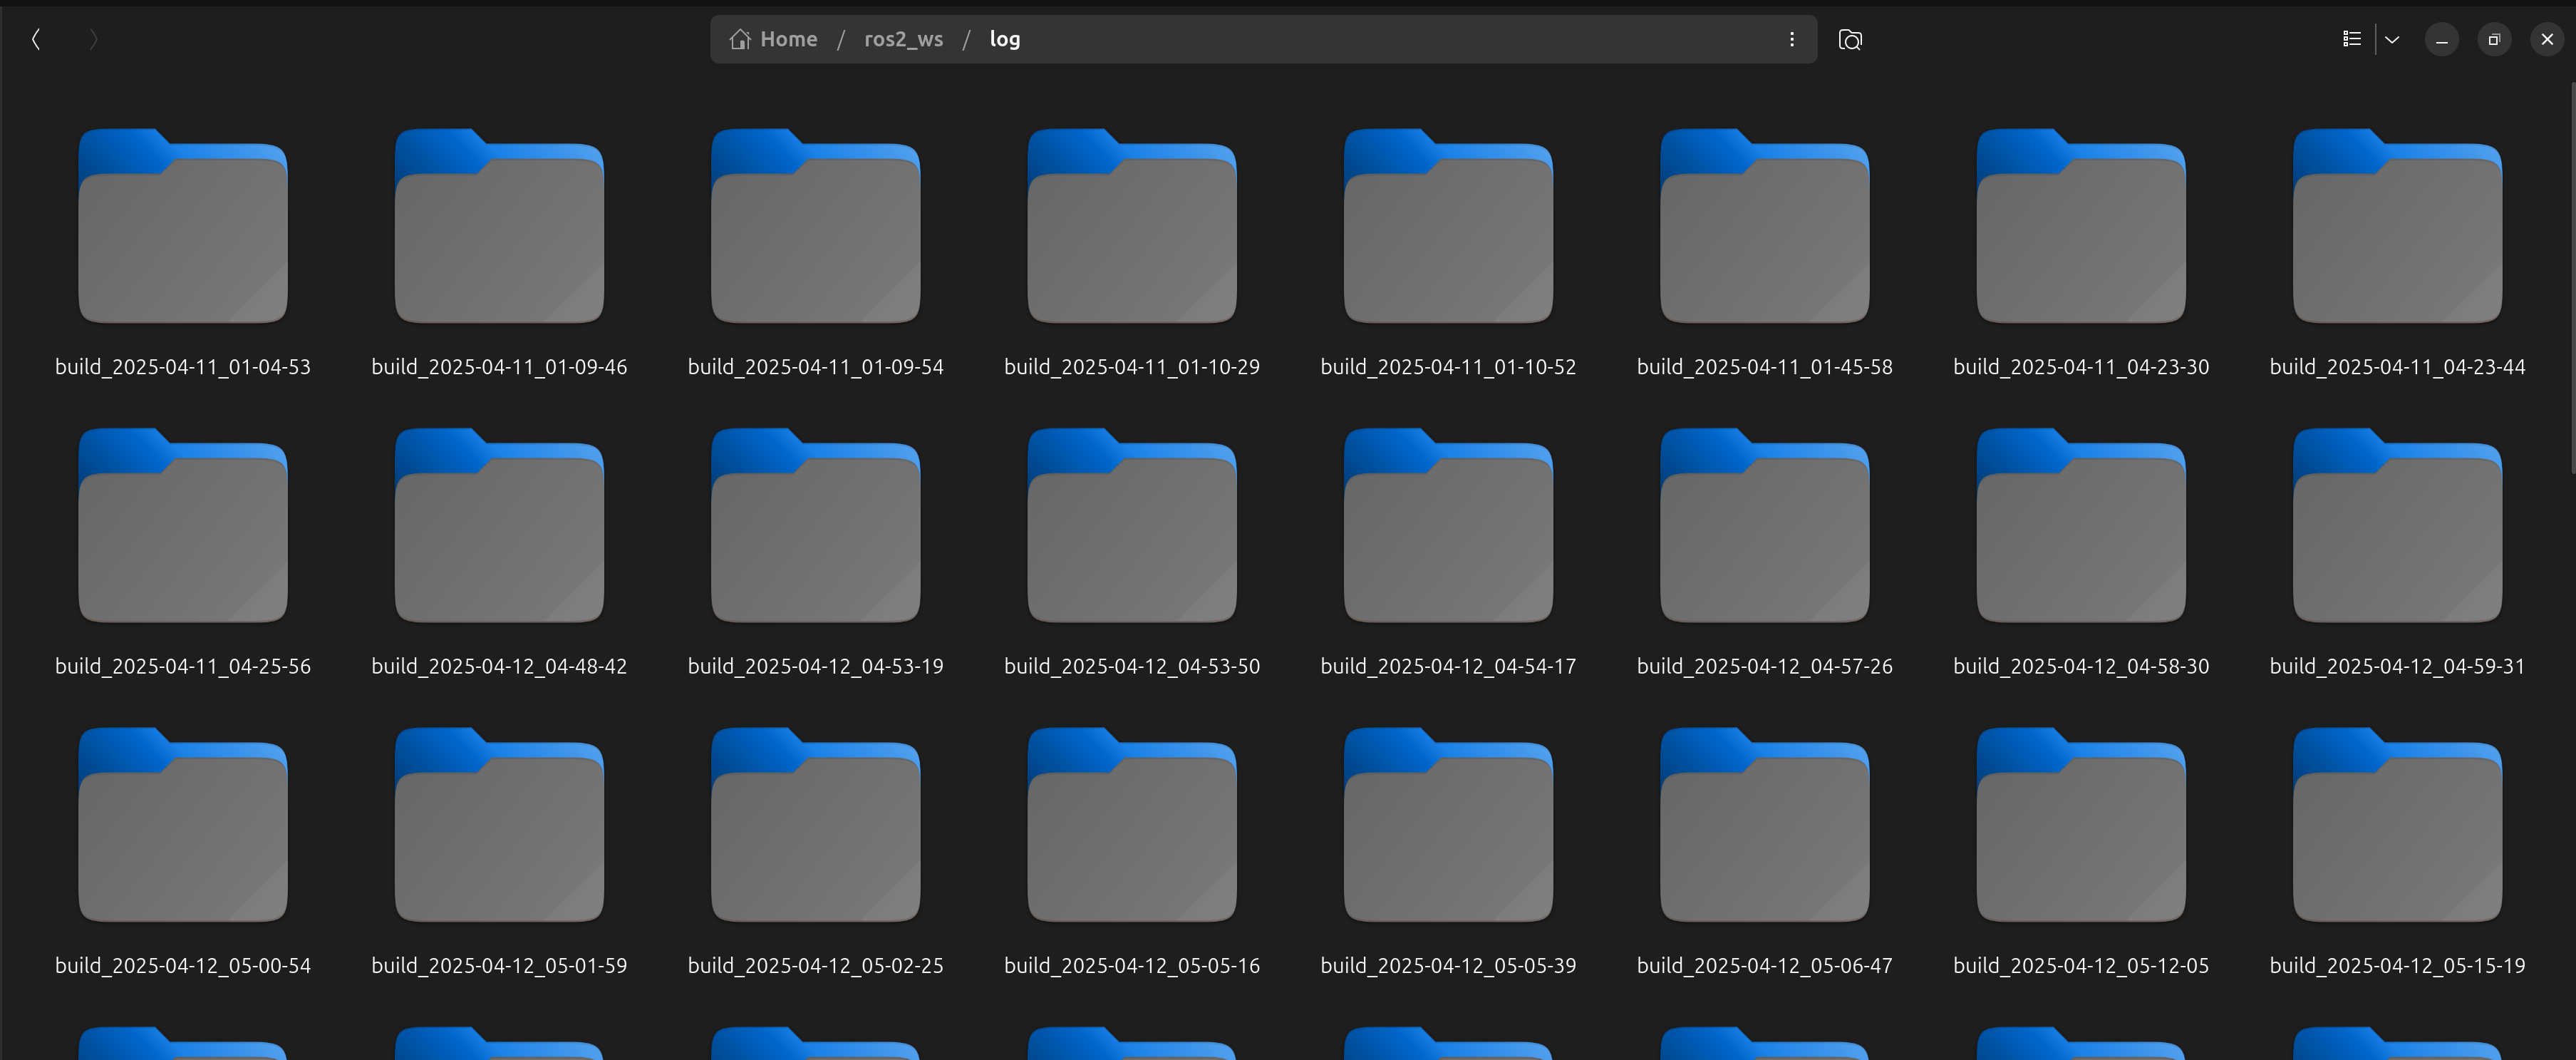
Task: Expand the view options dropdown arrow
Action: click(2391, 39)
